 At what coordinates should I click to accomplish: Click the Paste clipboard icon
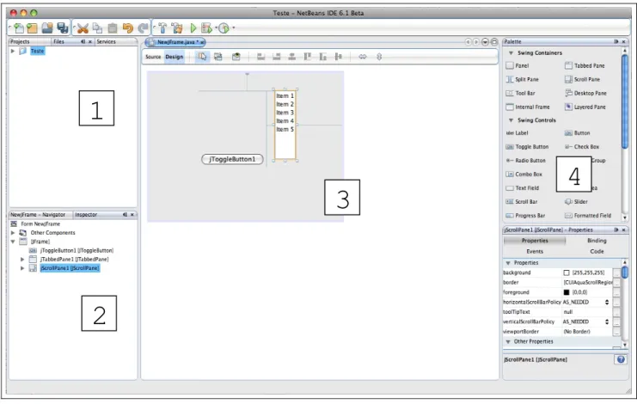113,28
